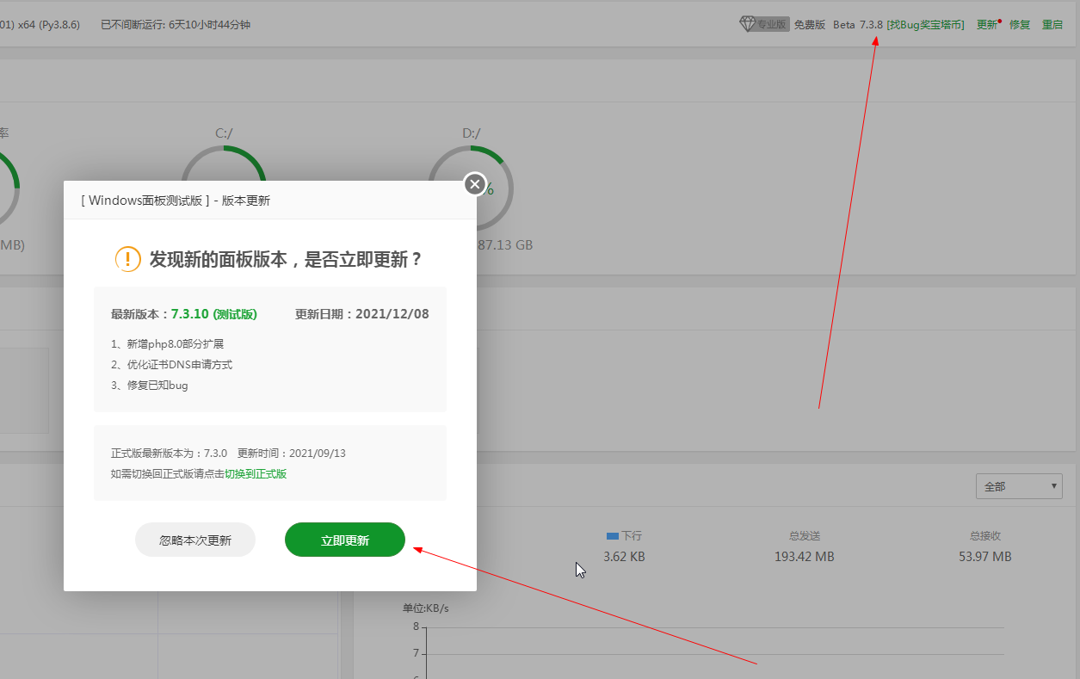
Task: Click the 193.42 MB total sent value
Action: click(804, 557)
